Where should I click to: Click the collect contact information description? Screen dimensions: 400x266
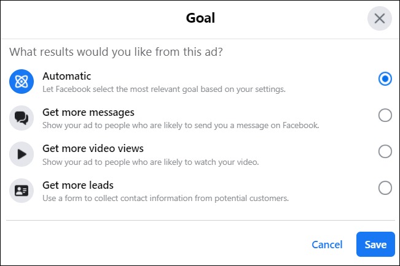coord(165,199)
